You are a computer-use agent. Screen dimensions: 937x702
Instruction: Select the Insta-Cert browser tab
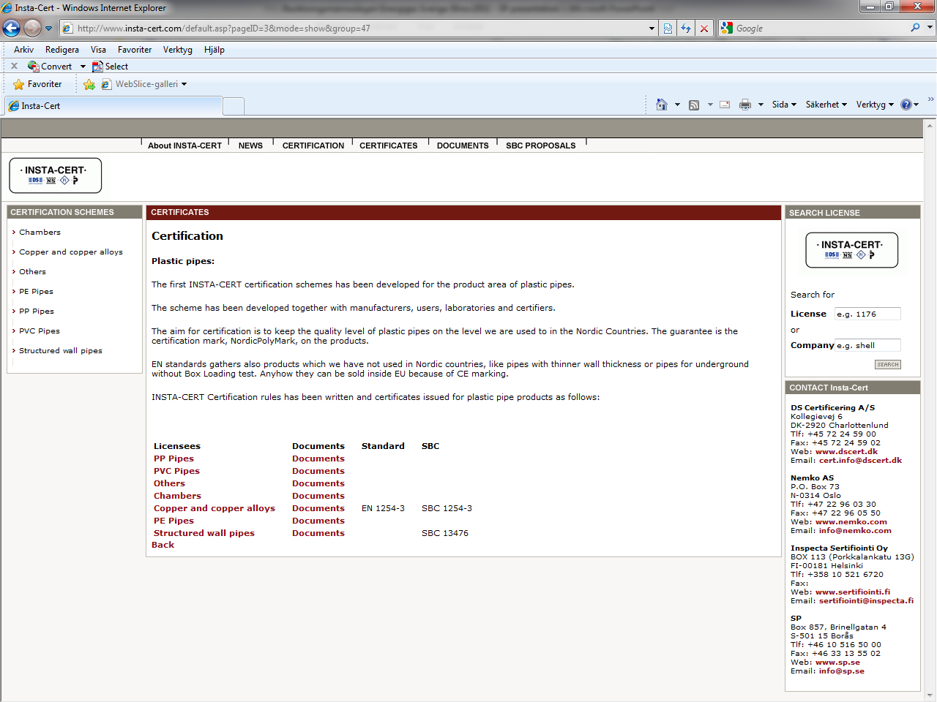pos(113,106)
